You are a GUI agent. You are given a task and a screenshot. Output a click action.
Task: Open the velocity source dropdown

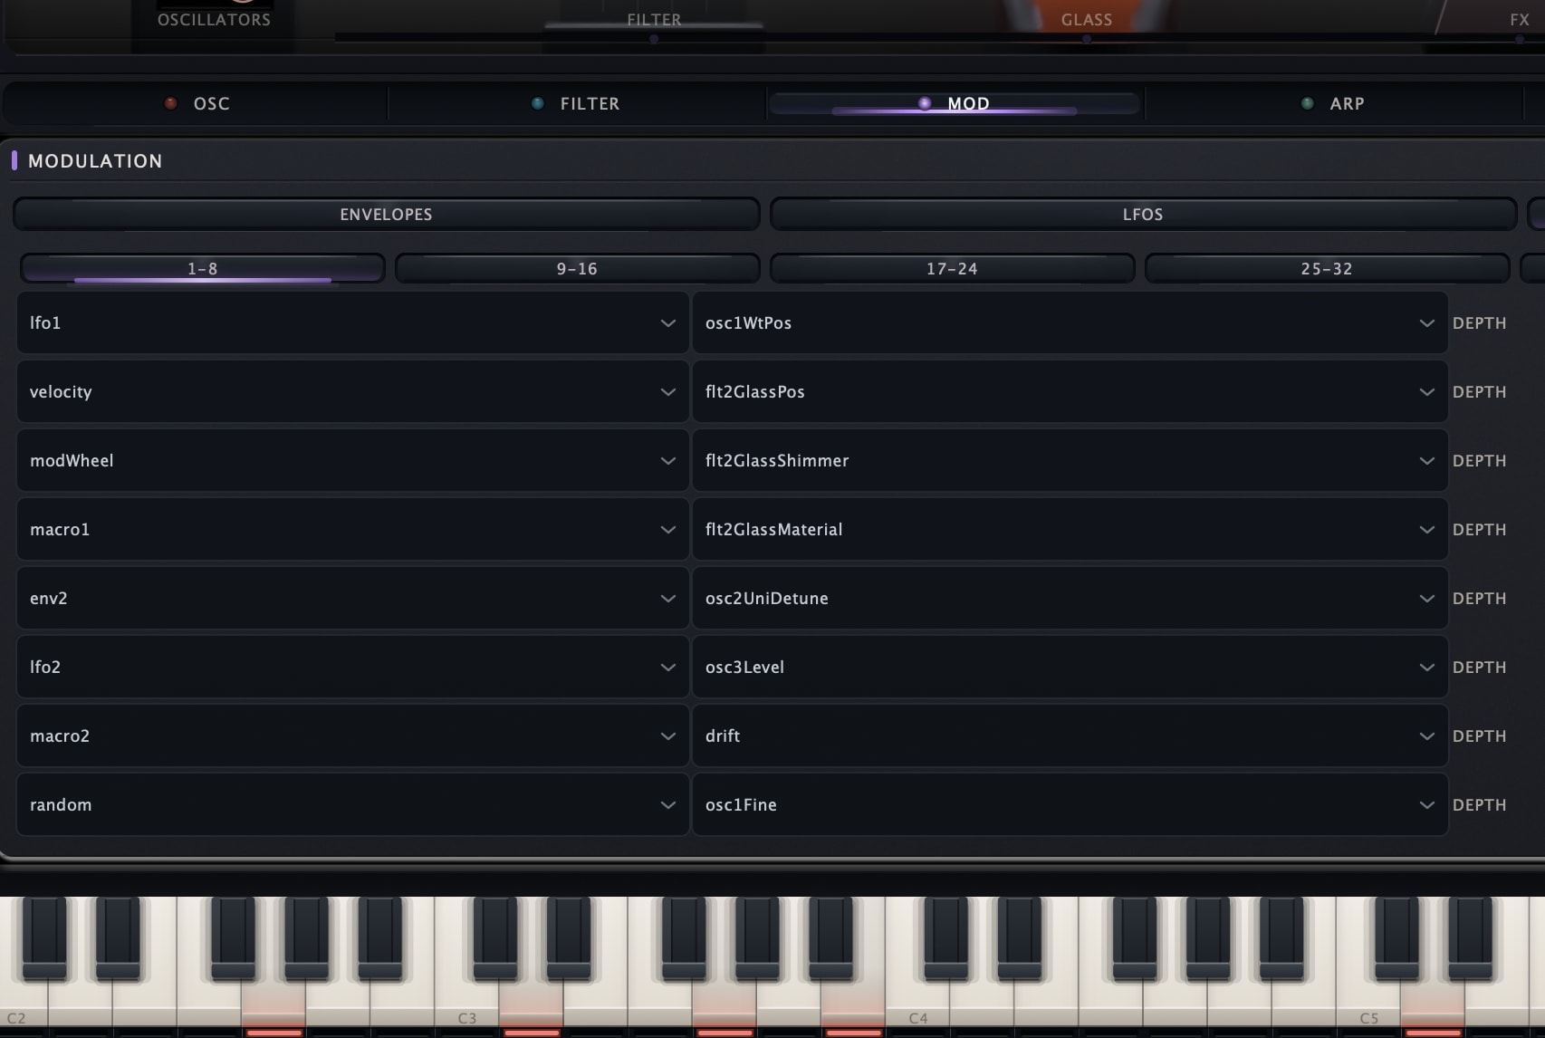point(352,392)
